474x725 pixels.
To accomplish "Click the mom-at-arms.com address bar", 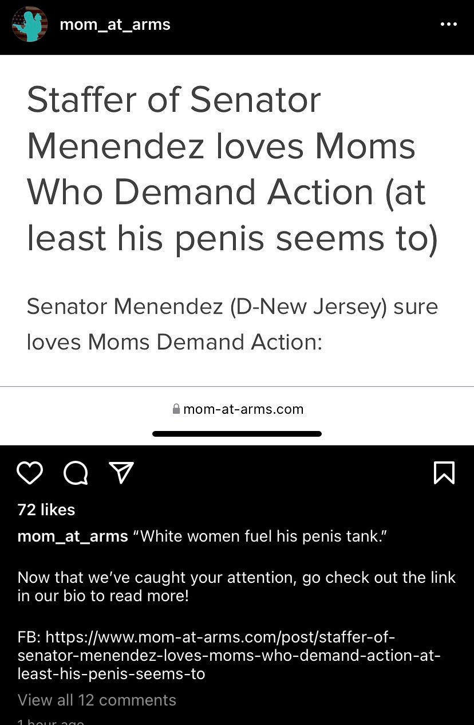I will tap(237, 409).
